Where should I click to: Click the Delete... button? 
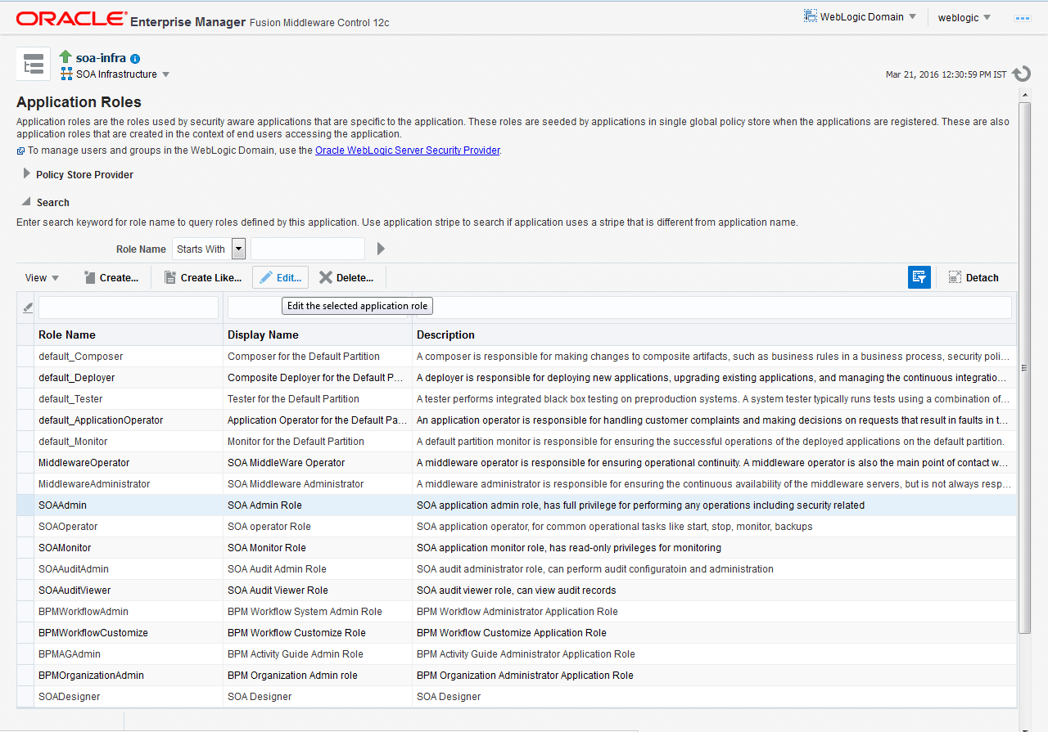pos(346,278)
